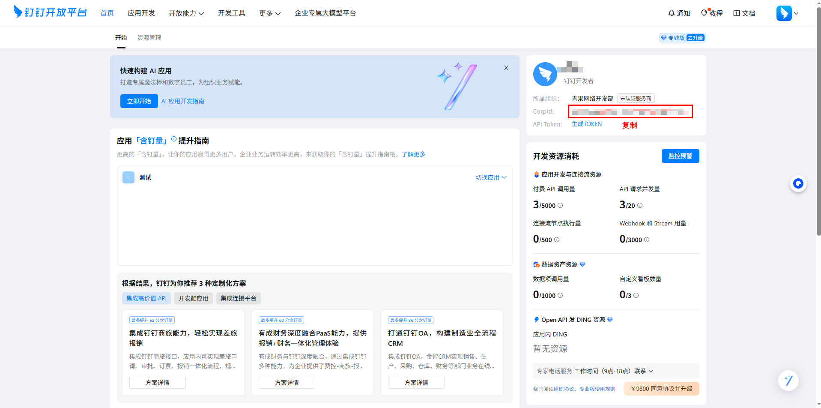Click the 立即开始 button
Image resolution: width=821 pixels, height=408 pixels.
139,101
